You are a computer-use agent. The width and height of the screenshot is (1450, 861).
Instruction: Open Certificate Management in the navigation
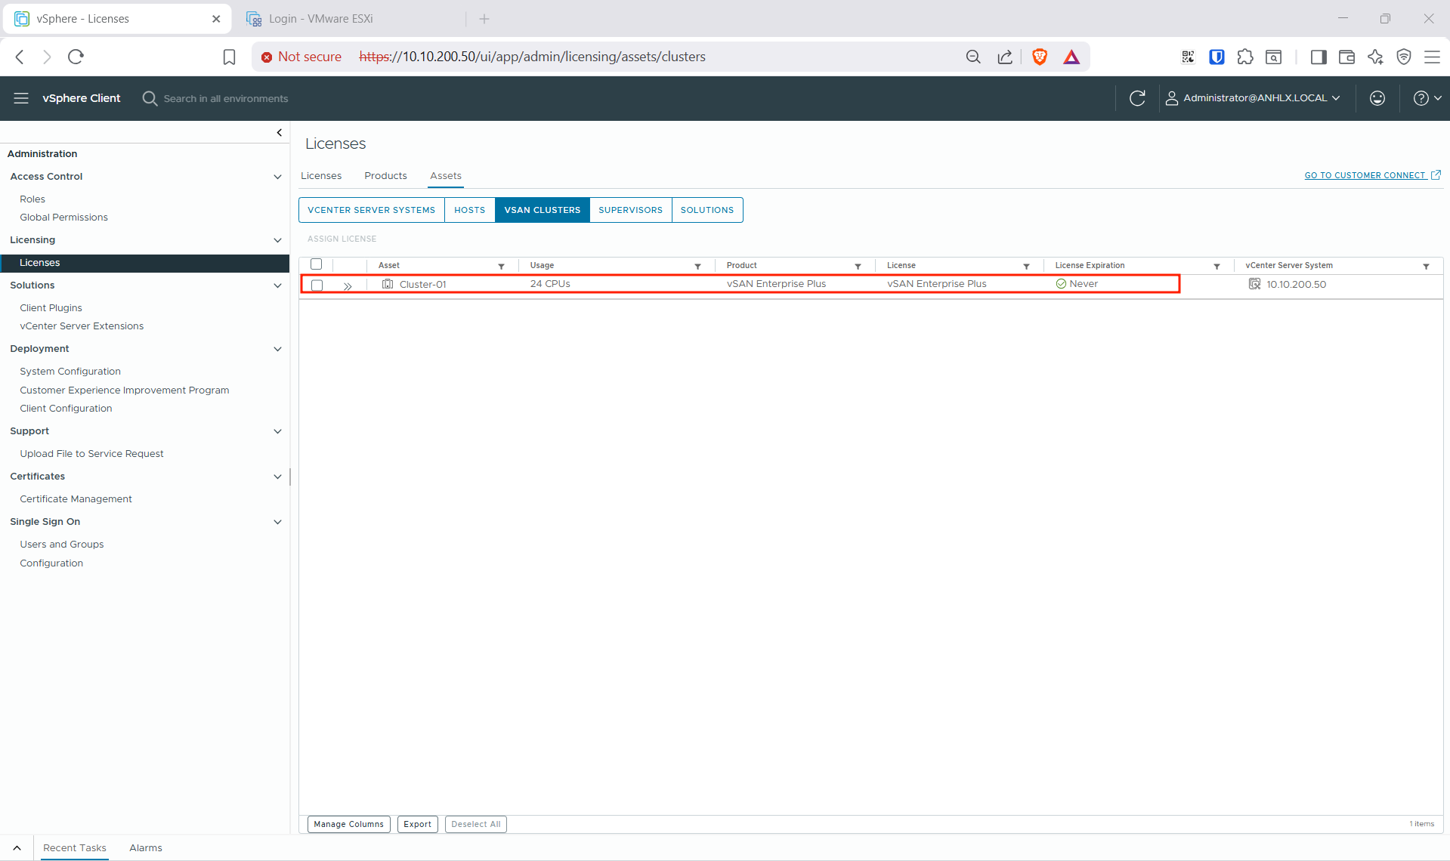[x=76, y=499]
